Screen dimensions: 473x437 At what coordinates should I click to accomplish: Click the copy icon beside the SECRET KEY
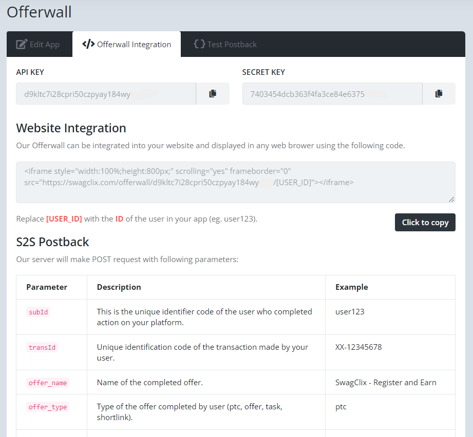pyautogui.click(x=439, y=93)
